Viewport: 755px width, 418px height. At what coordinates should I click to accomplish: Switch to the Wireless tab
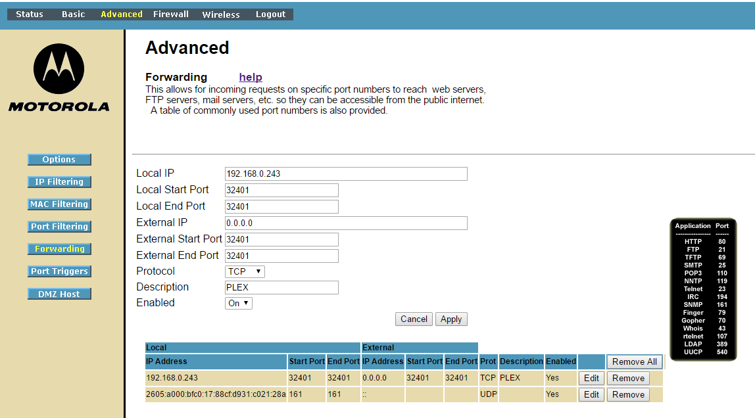click(221, 14)
